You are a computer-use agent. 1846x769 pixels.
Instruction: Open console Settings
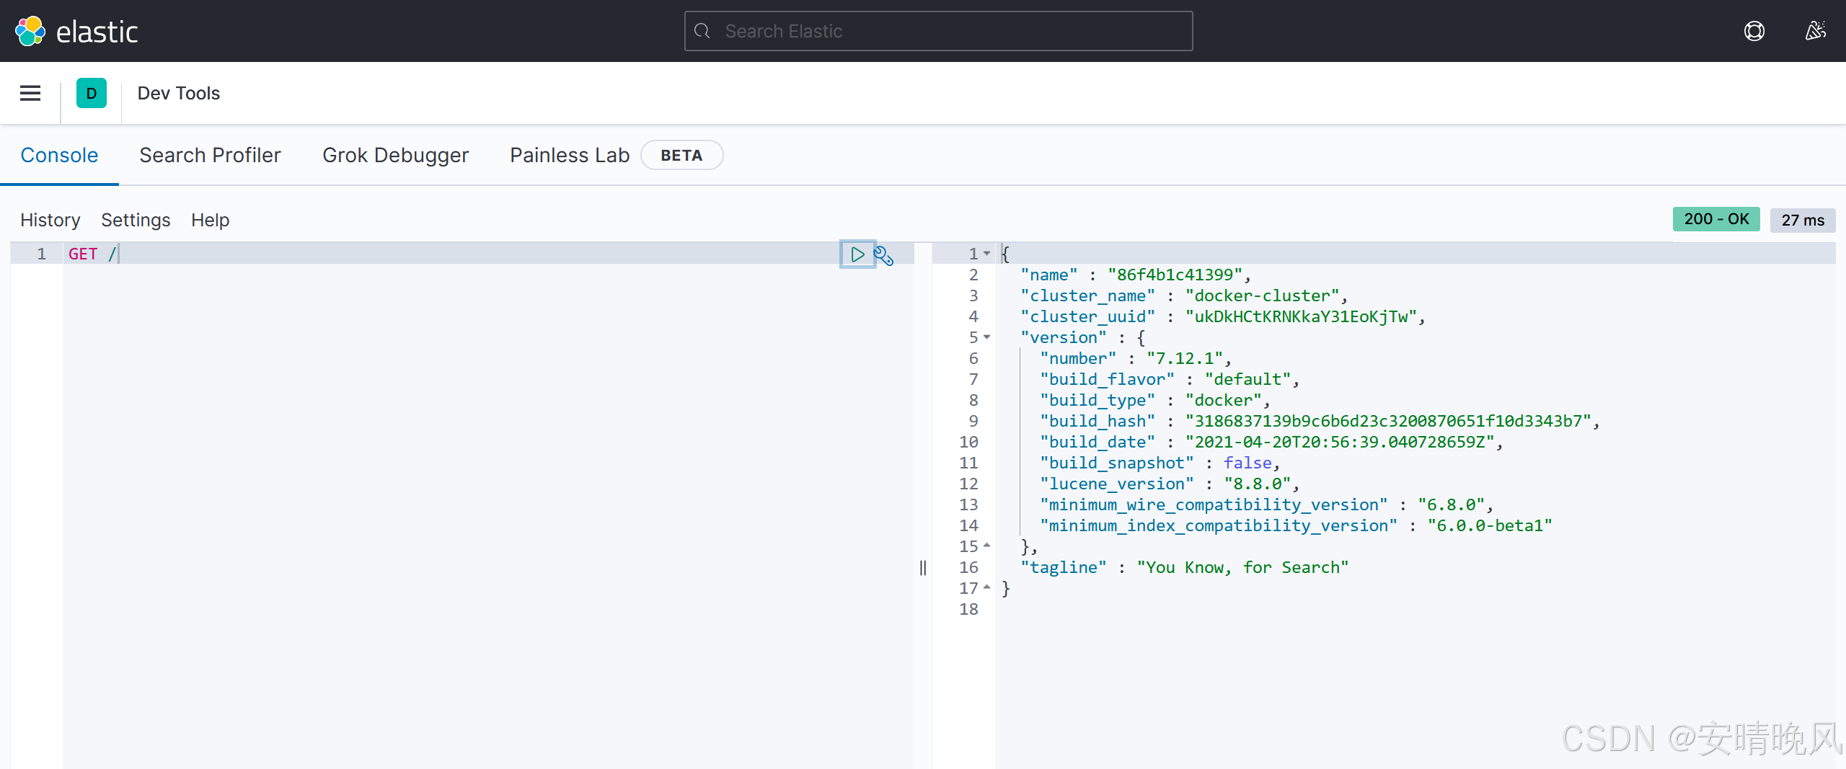136,220
